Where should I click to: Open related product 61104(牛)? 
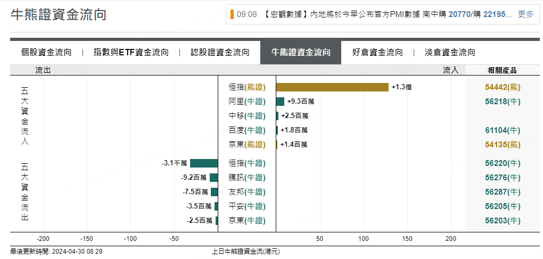click(503, 130)
